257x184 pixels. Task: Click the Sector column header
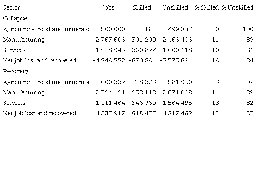pos(12,8)
